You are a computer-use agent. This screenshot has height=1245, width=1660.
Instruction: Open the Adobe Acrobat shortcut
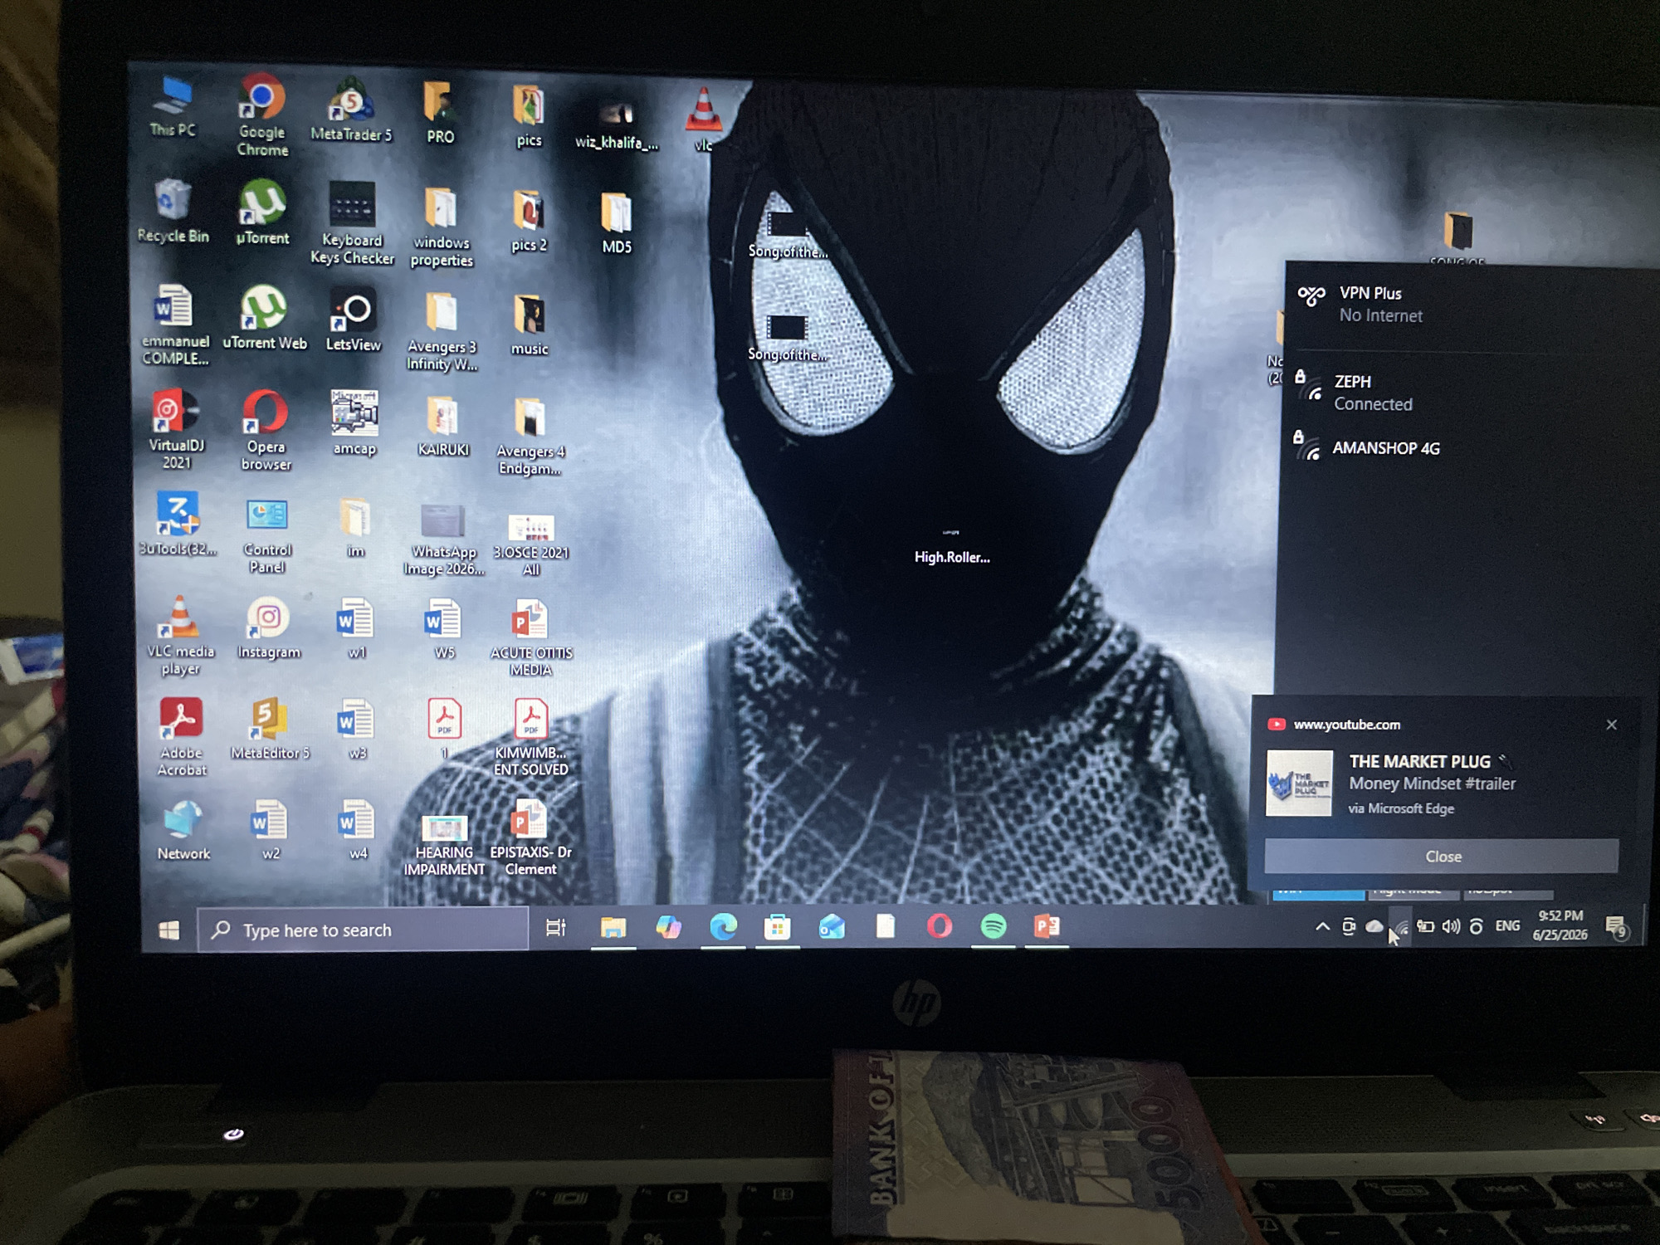pos(182,736)
